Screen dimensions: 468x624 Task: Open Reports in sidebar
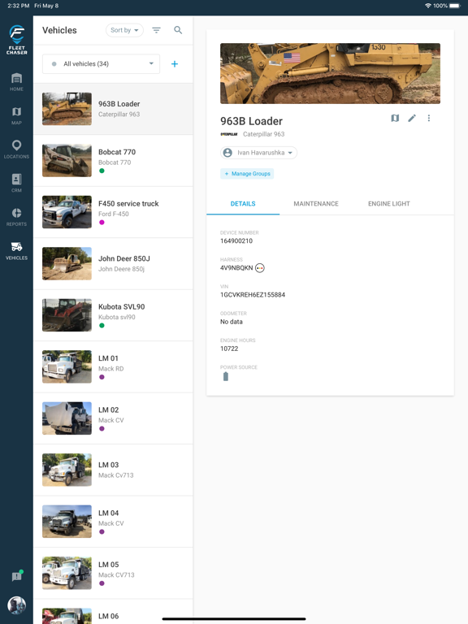pyautogui.click(x=17, y=217)
